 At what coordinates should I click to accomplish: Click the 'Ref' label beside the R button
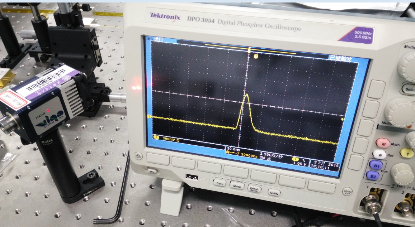coord(390,155)
